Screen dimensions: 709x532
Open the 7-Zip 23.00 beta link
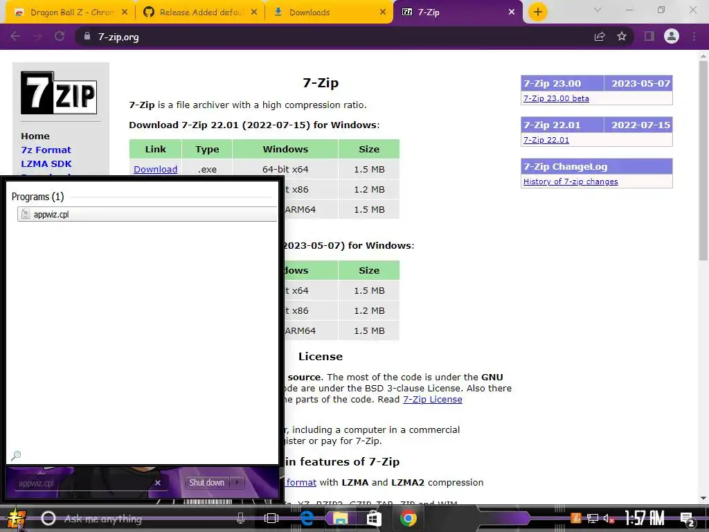[556, 98]
